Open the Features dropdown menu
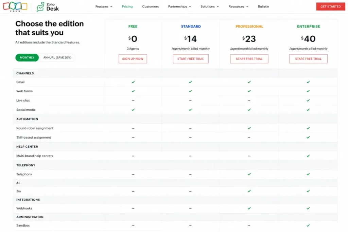Screen dimensions: 348x232 tap(104, 7)
